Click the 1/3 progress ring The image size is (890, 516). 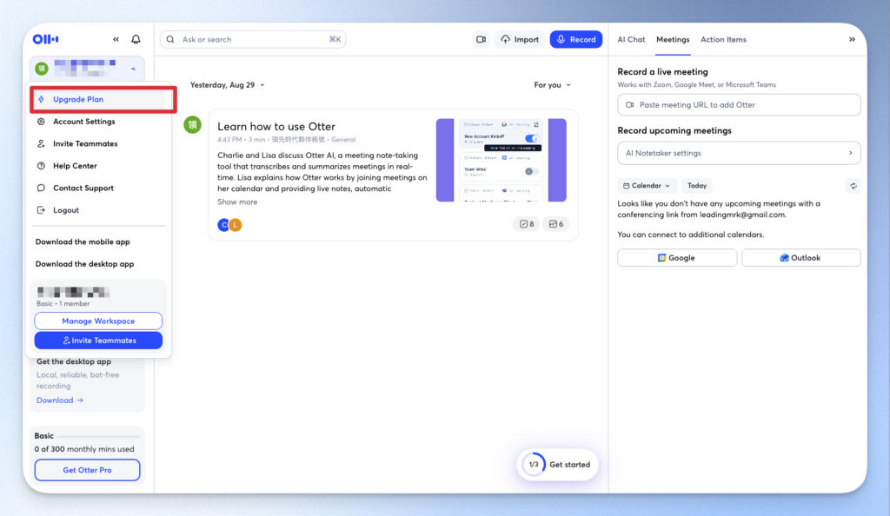pos(534,465)
